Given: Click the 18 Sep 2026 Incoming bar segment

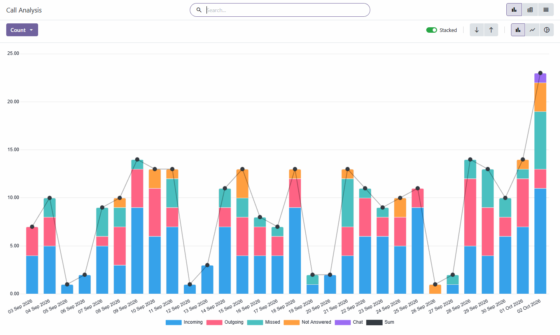Looking at the screenshot, I should pyautogui.click(x=295, y=250).
